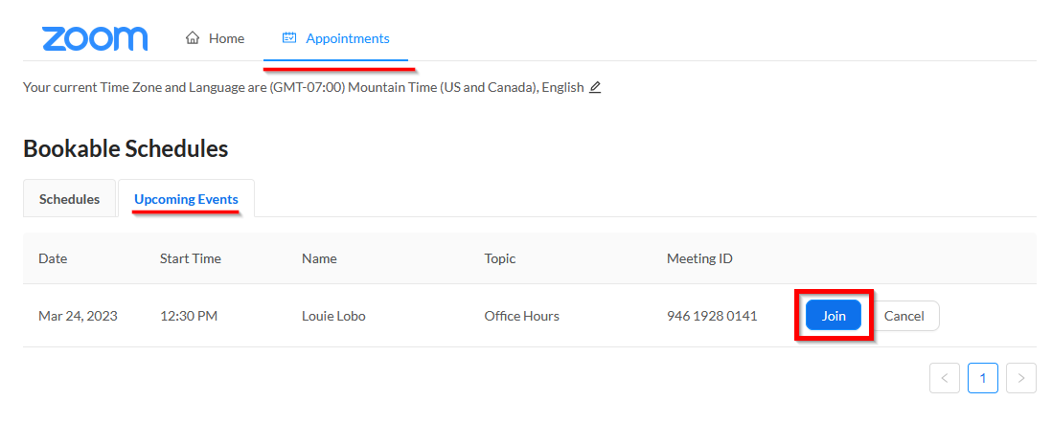
Task: Select meeting ID 946 1928 0141
Action: point(711,316)
